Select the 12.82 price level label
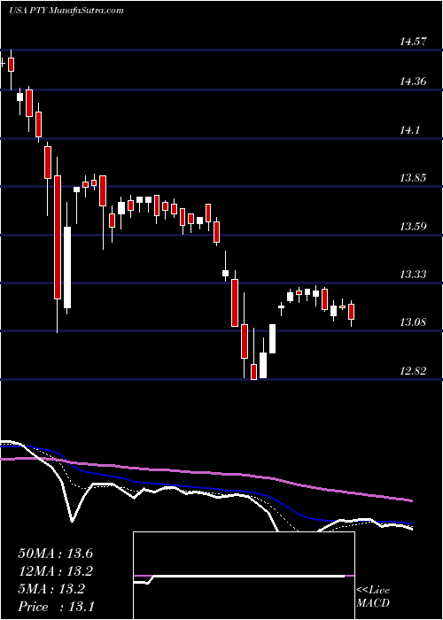The height and width of the screenshot is (620, 443). tap(413, 371)
